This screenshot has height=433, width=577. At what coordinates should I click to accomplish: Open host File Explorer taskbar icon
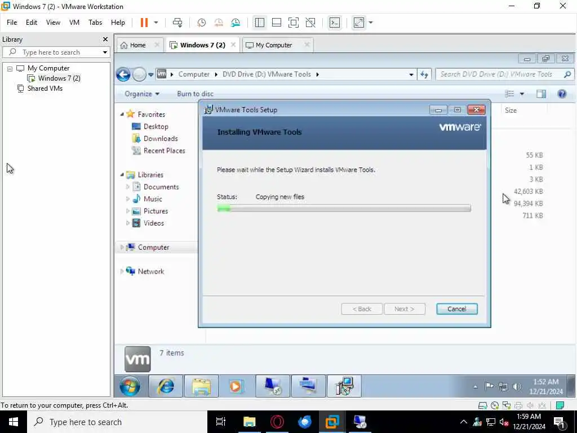click(x=249, y=422)
